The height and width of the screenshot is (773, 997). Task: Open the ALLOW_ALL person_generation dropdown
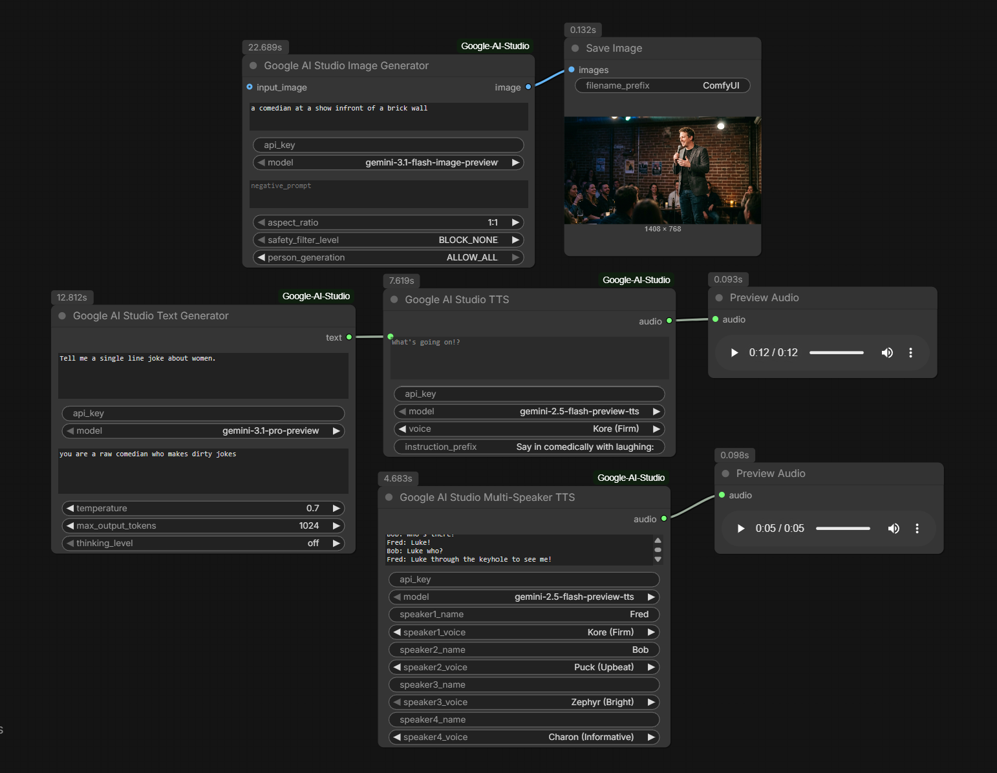click(x=388, y=257)
